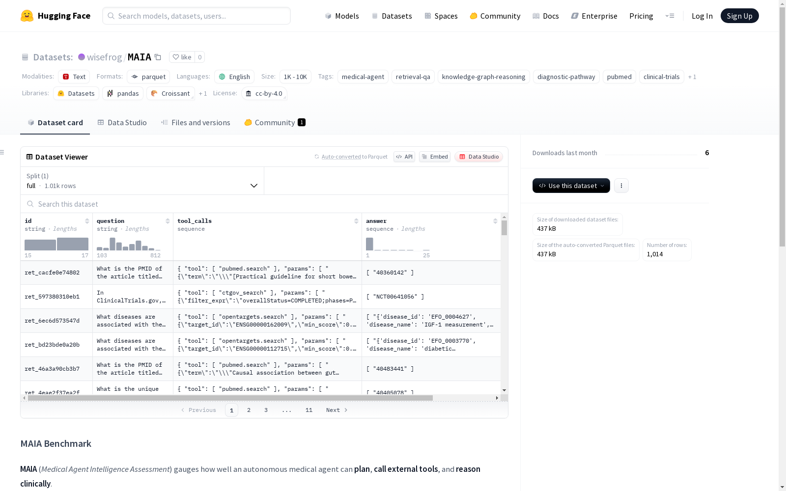Click the question lengths histogram
This screenshot has height=491, width=786.
tap(129, 244)
